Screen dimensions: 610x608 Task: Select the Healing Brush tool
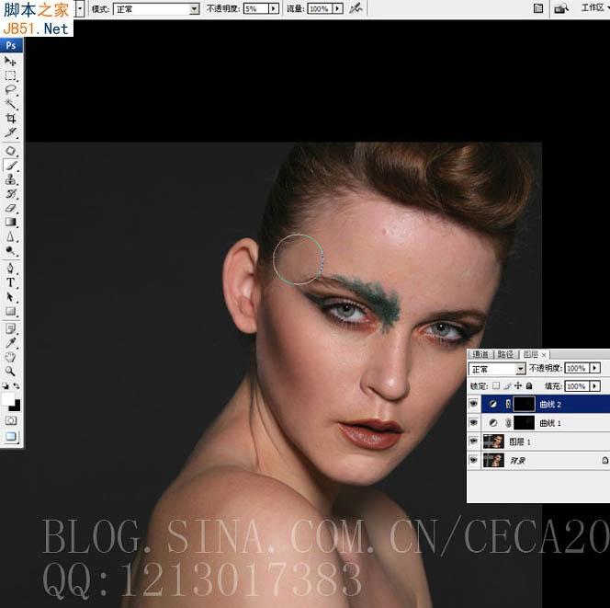click(x=10, y=151)
